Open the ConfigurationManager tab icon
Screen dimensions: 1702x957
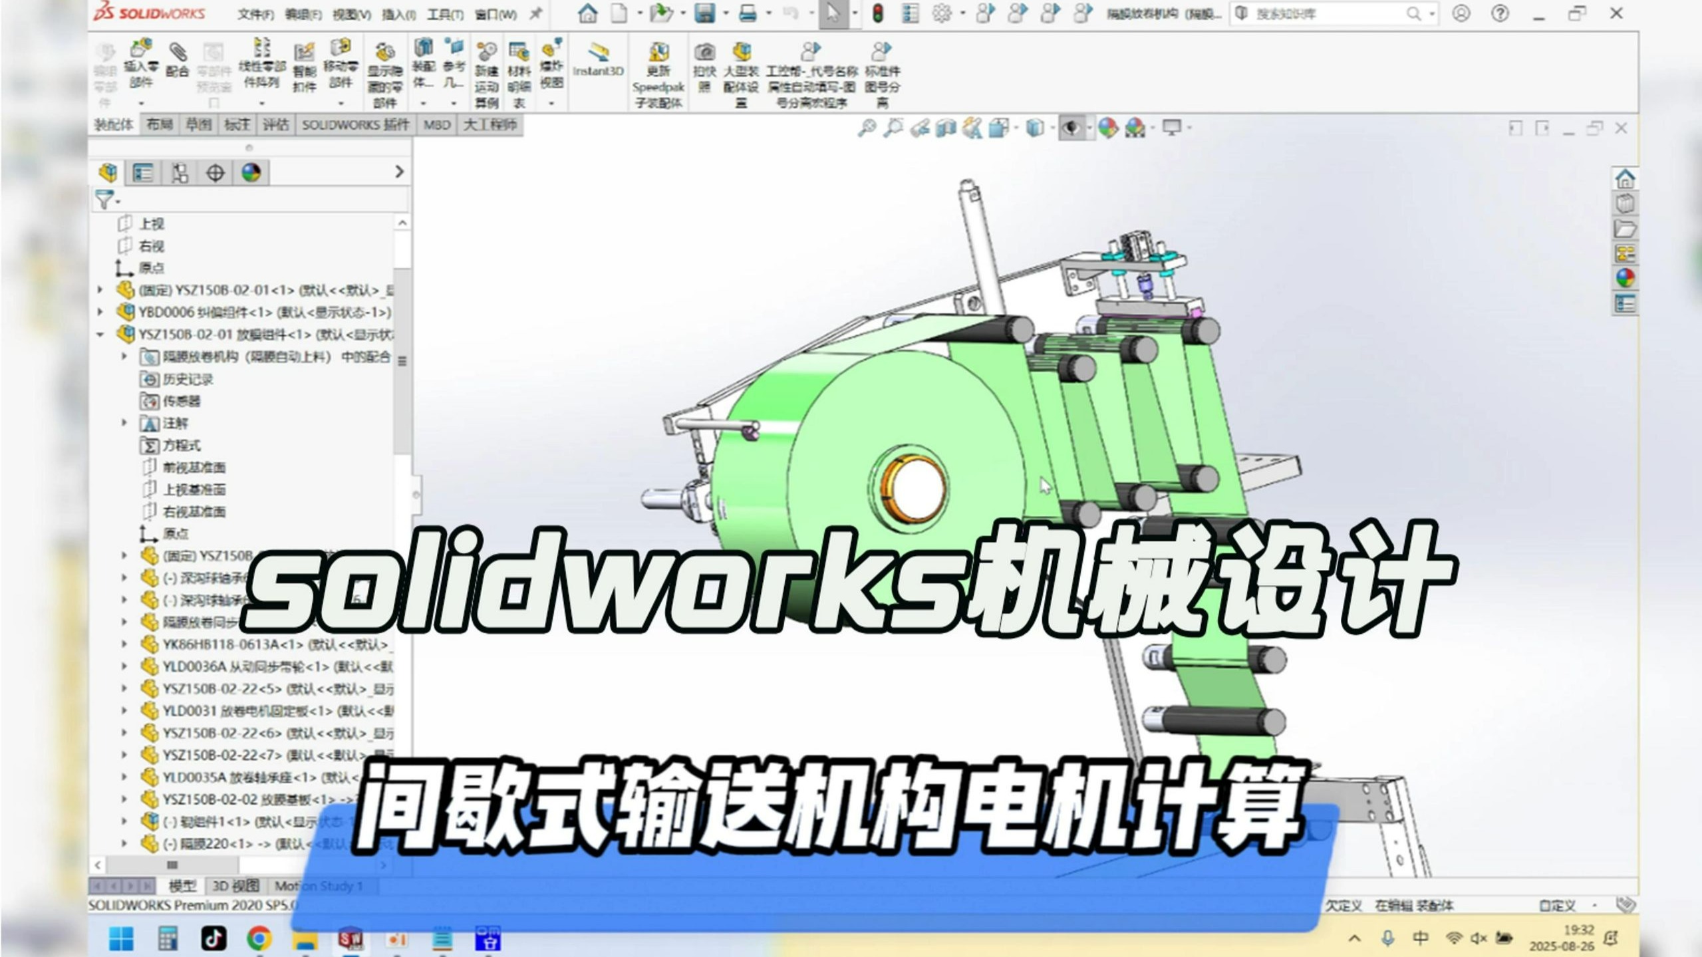pos(180,173)
